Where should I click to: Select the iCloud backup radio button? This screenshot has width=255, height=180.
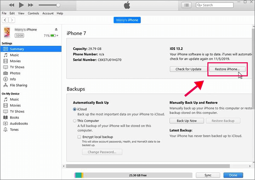[75, 109]
